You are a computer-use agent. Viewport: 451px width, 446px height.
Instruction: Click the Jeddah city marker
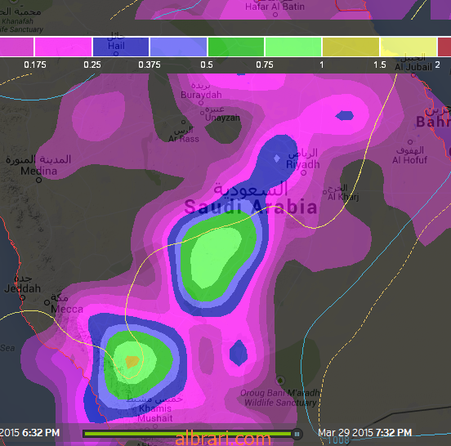pyautogui.click(x=22, y=298)
